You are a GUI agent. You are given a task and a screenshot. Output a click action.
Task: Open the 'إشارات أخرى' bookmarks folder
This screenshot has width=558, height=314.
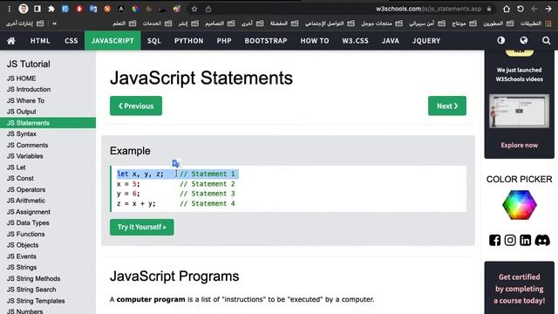[x=24, y=24]
